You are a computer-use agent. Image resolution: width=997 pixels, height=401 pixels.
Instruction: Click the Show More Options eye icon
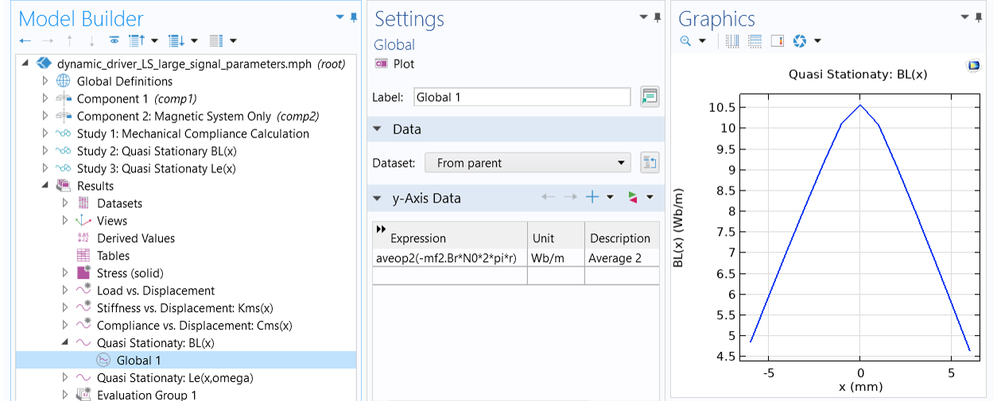114,40
